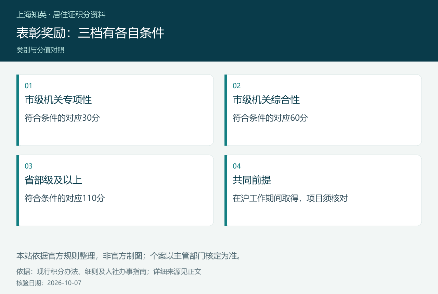
Task: Click the subtitle 类别与分值对照
Action: tap(40, 50)
